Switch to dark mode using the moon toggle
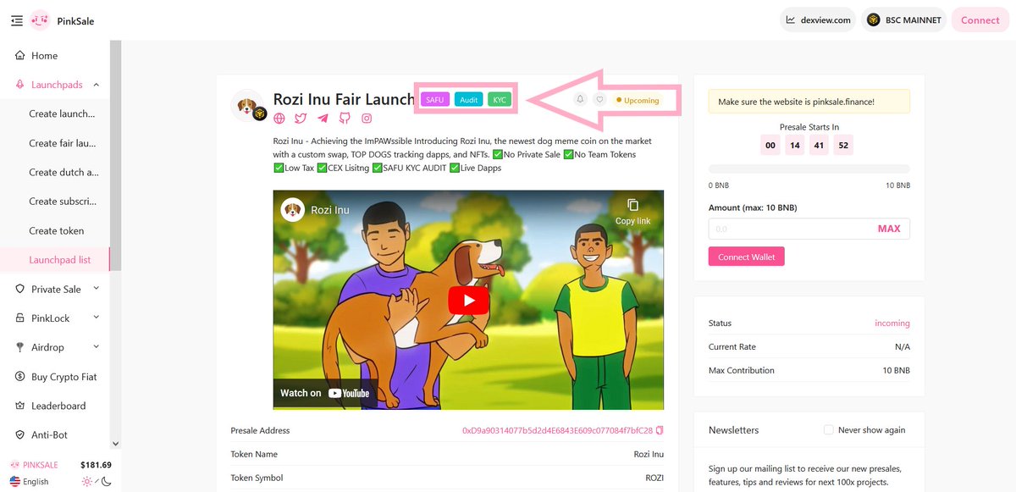Image resolution: width=1016 pixels, height=492 pixels. point(105,480)
